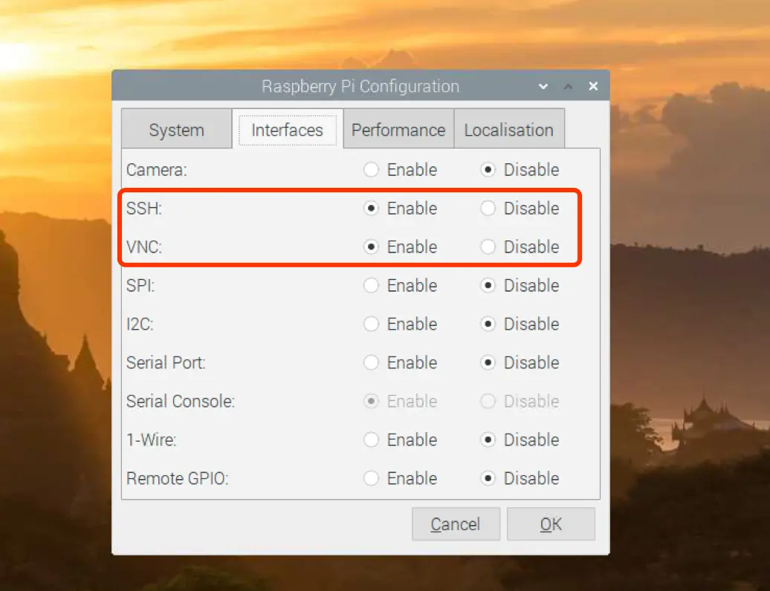
Task: Enable I2C
Action: tap(372, 324)
